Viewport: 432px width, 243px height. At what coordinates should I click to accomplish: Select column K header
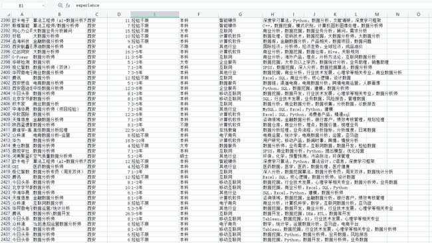pyautogui.click(x=335, y=15)
